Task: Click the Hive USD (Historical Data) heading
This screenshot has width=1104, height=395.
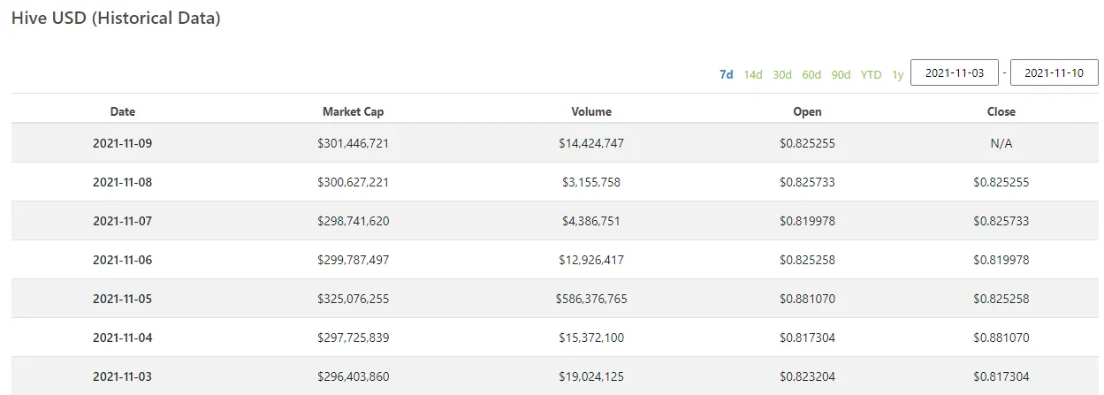Action: [x=116, y=18]
